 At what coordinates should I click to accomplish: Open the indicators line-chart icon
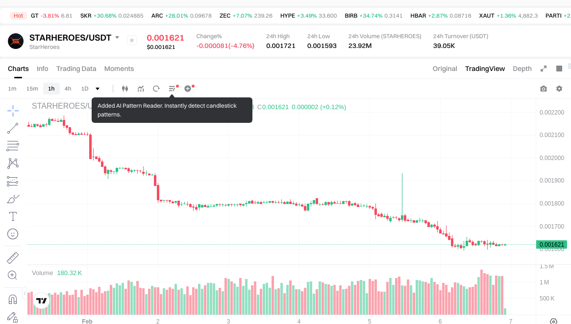point(141,89)
